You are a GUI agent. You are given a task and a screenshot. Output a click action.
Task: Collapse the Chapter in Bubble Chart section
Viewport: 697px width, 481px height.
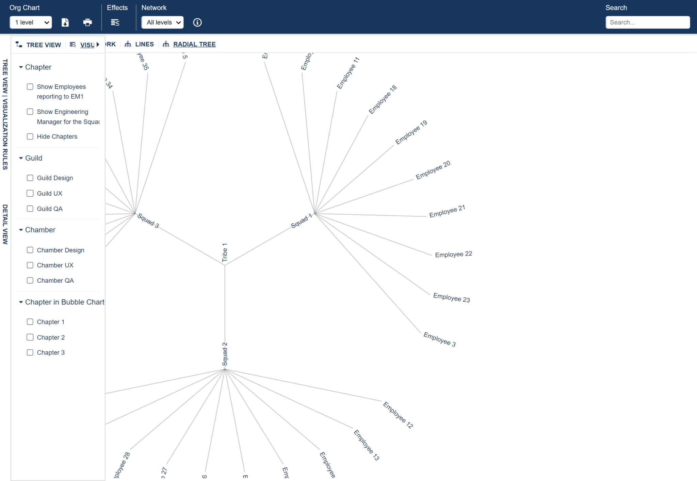pos(21,302)
